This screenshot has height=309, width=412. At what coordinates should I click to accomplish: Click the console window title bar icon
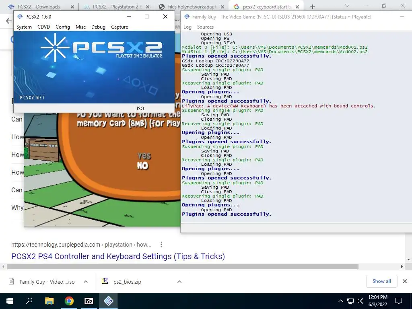click(187, 16)
